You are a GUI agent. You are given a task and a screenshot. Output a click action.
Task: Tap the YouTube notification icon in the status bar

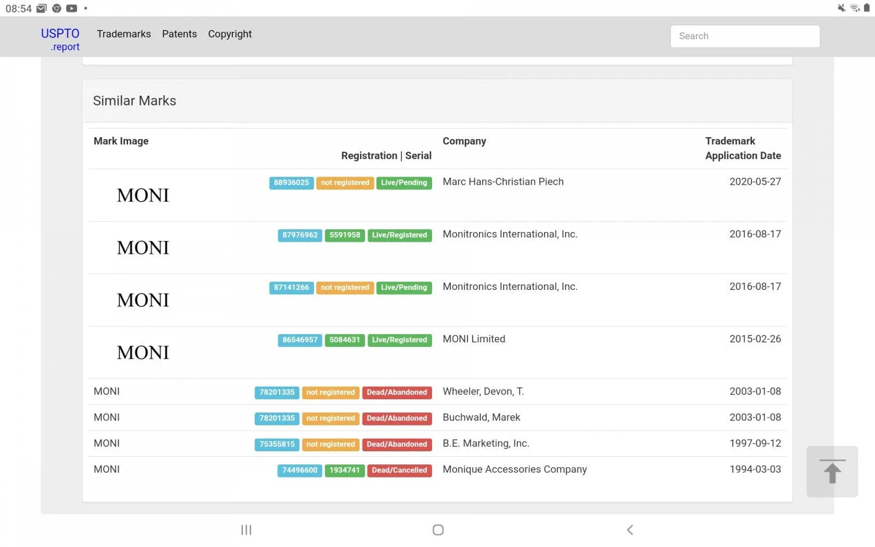tap(72, 8)
